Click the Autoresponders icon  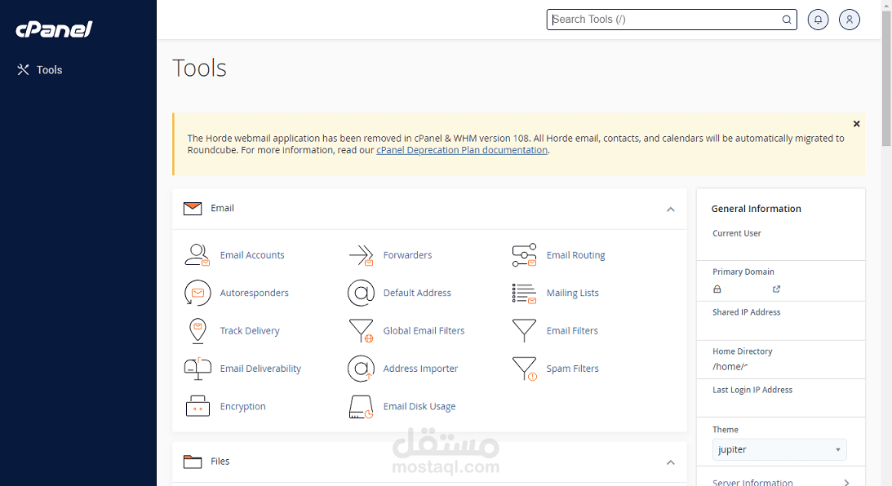pyautogui.click(x=197, y=293)
